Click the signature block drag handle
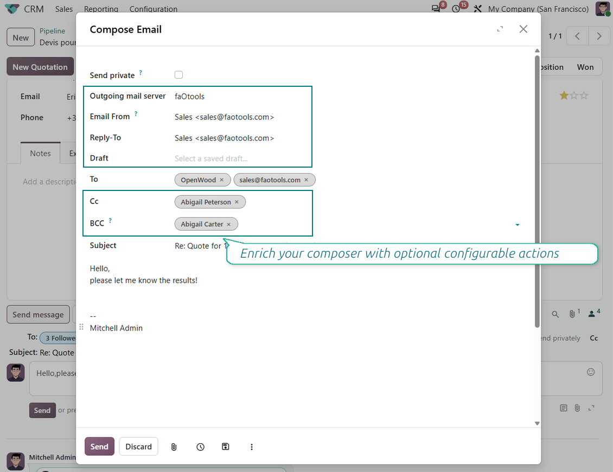Viewport: 613px width, 472px height. [81, 327]
